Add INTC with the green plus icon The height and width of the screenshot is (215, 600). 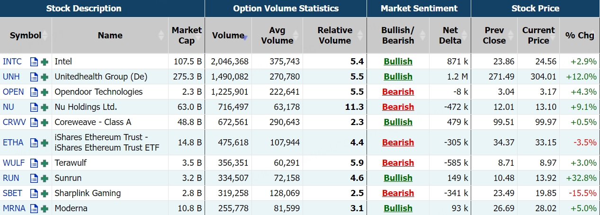(x=45, y=62)
